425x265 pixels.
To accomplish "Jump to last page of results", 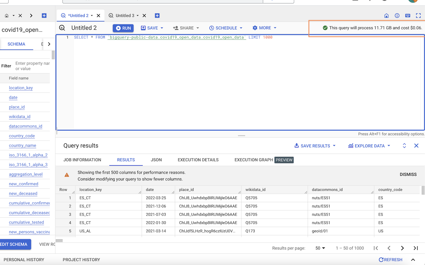I will point(416,248).
